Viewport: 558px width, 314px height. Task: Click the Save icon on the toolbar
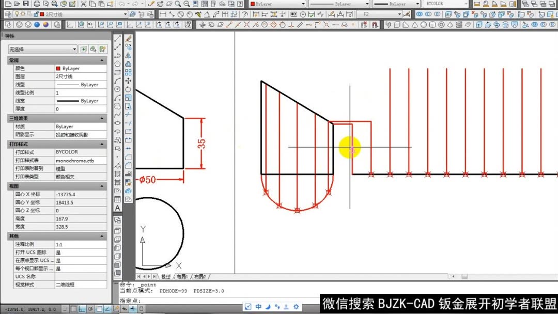[x=26, y=5]
